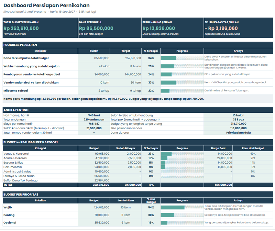Click the Dana Terkumpul amount Rp 85,500,000
275x231 pixels.
coord(96,28)
